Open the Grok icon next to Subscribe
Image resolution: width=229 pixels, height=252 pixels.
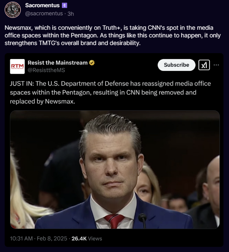(x=204, y=65)
